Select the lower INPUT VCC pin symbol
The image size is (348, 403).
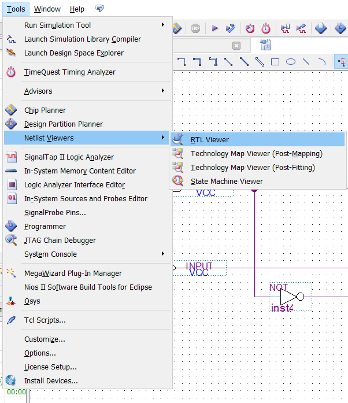(199, 268)
